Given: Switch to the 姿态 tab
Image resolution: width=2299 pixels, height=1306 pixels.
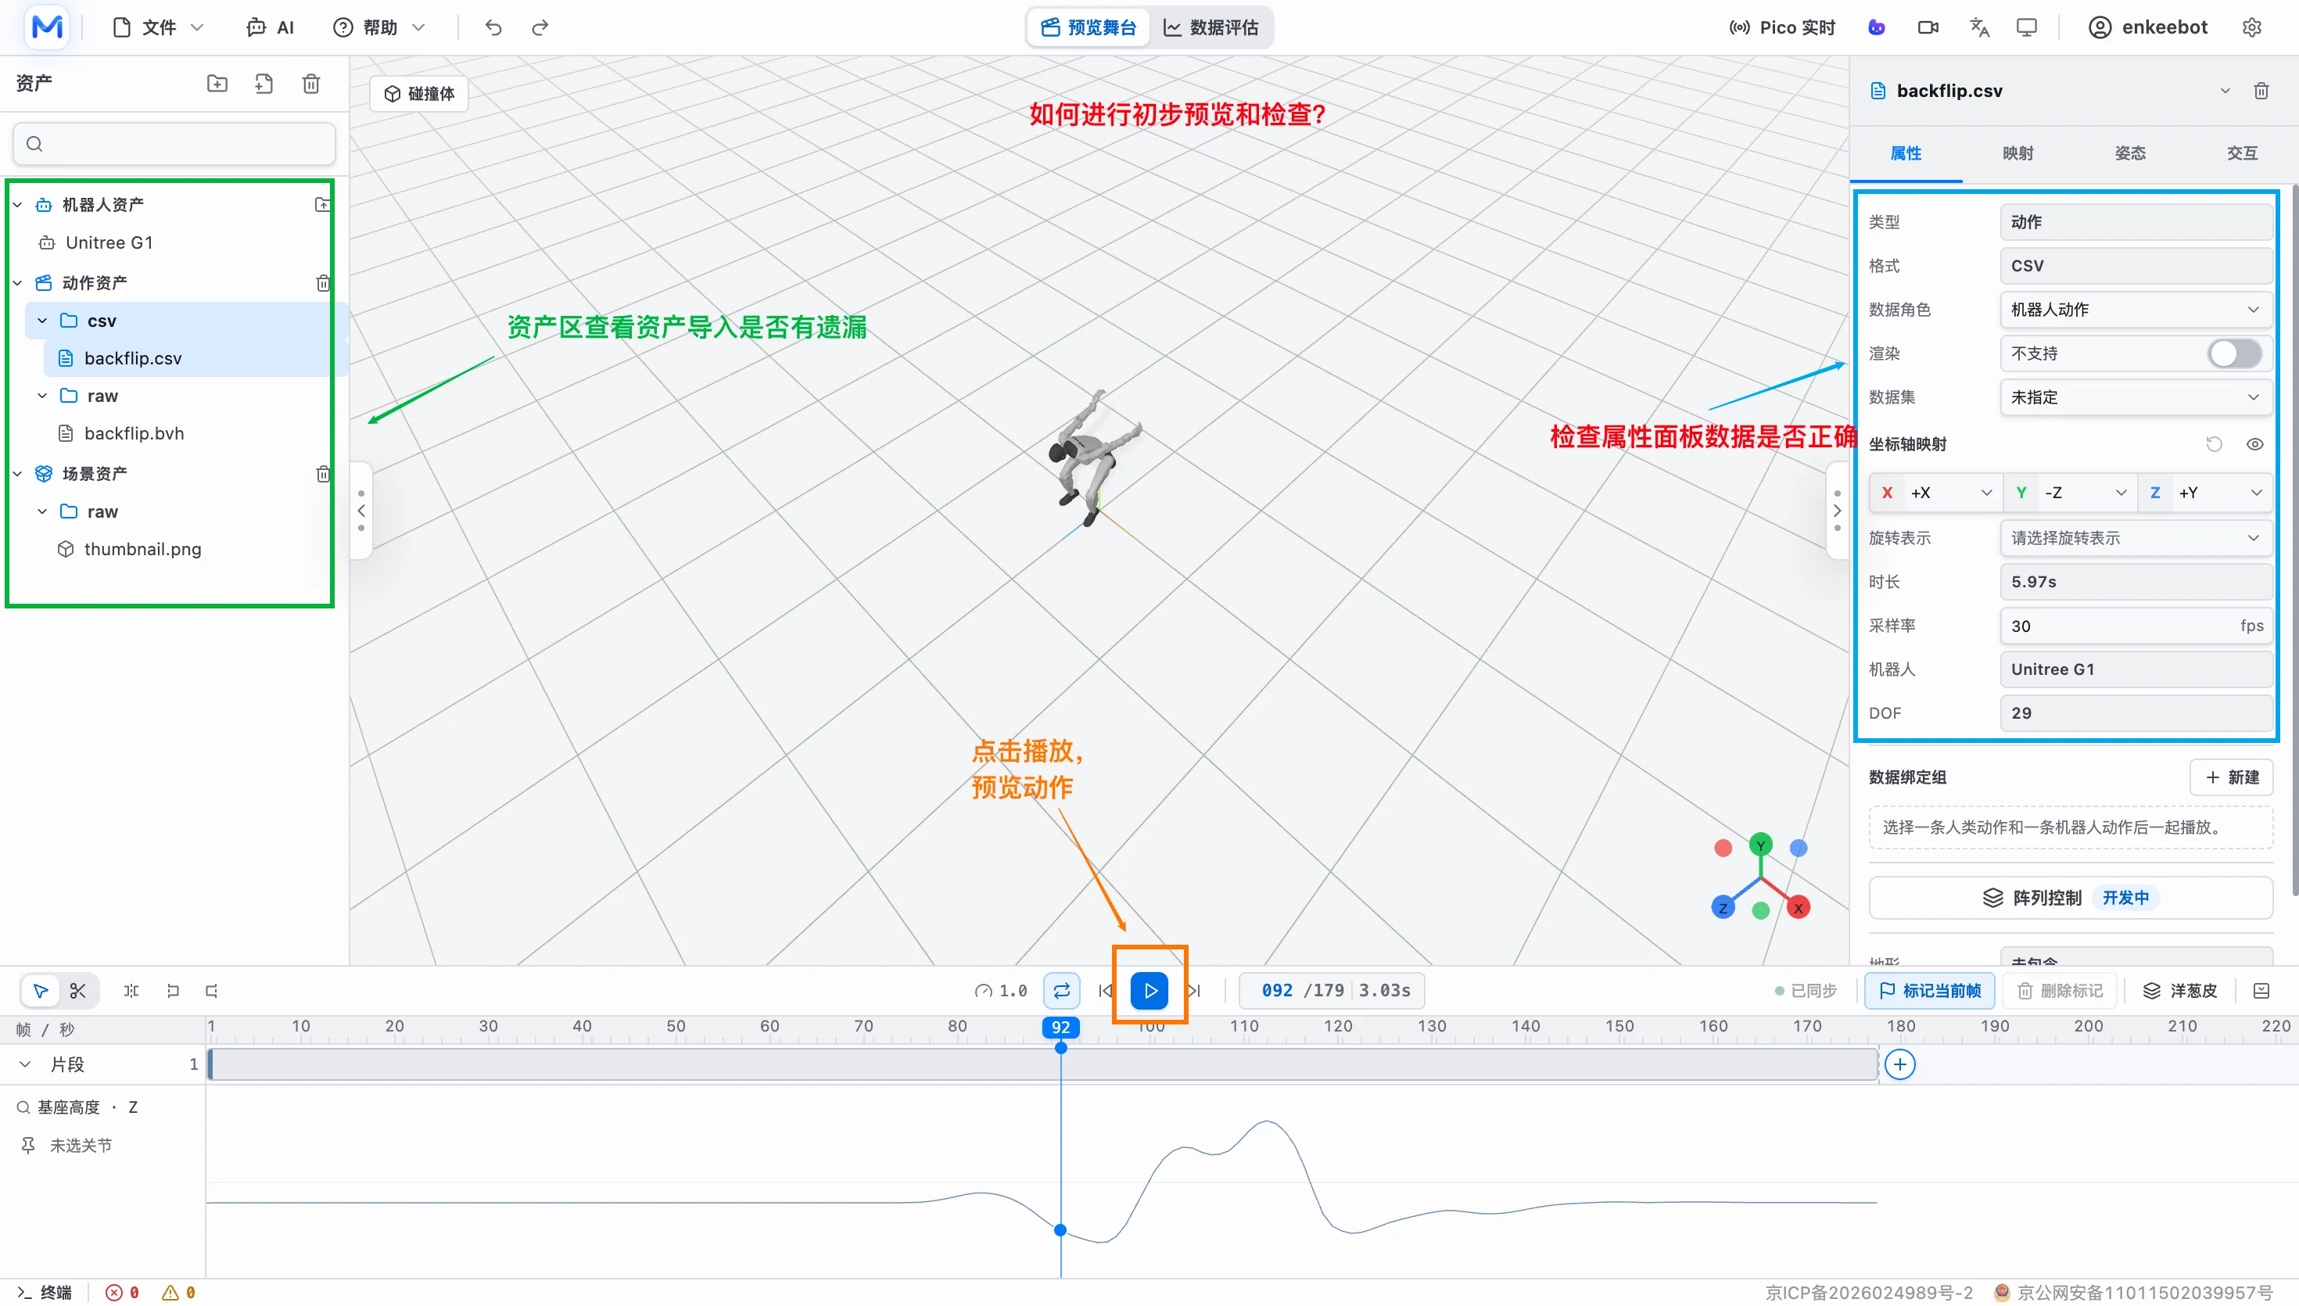Looking at the screenshot, I should [2129, 152].
